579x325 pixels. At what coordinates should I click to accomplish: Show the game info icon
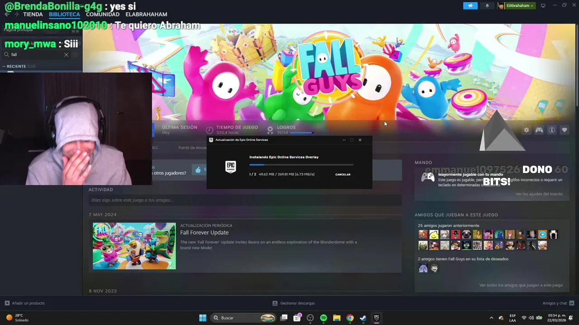(x=552, y=130)
